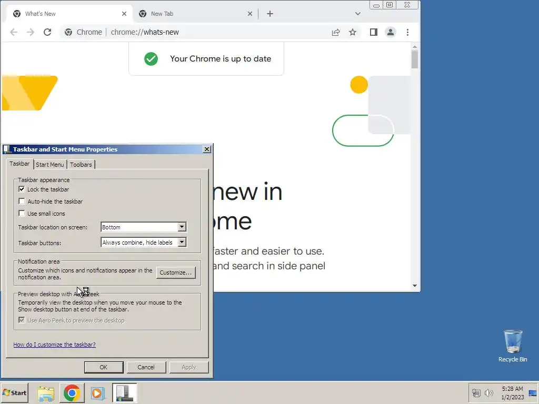Close the What's New tab

pyautogui.click(x=124, y=14)
